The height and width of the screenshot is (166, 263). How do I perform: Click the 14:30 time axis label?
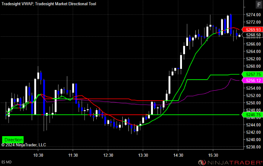(178, 155)
